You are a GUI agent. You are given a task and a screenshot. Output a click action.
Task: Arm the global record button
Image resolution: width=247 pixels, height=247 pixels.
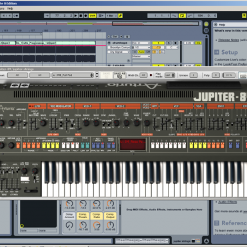point(86,15)
